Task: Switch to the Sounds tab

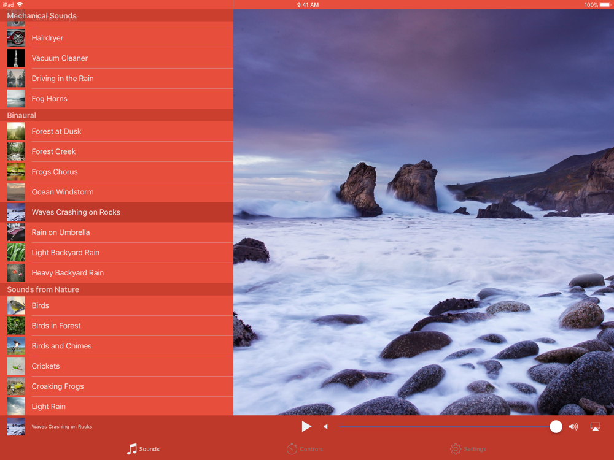Action: [143, 449]
